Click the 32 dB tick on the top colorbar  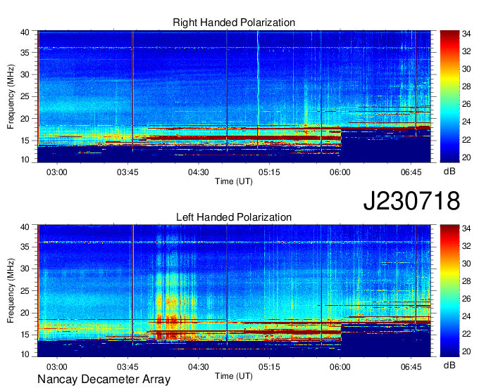coord(466,51)
